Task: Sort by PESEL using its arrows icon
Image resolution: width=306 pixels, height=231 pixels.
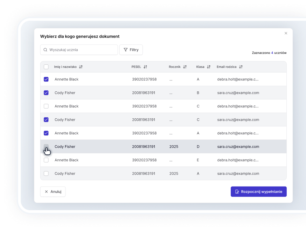Action: [x=145, y=67]
